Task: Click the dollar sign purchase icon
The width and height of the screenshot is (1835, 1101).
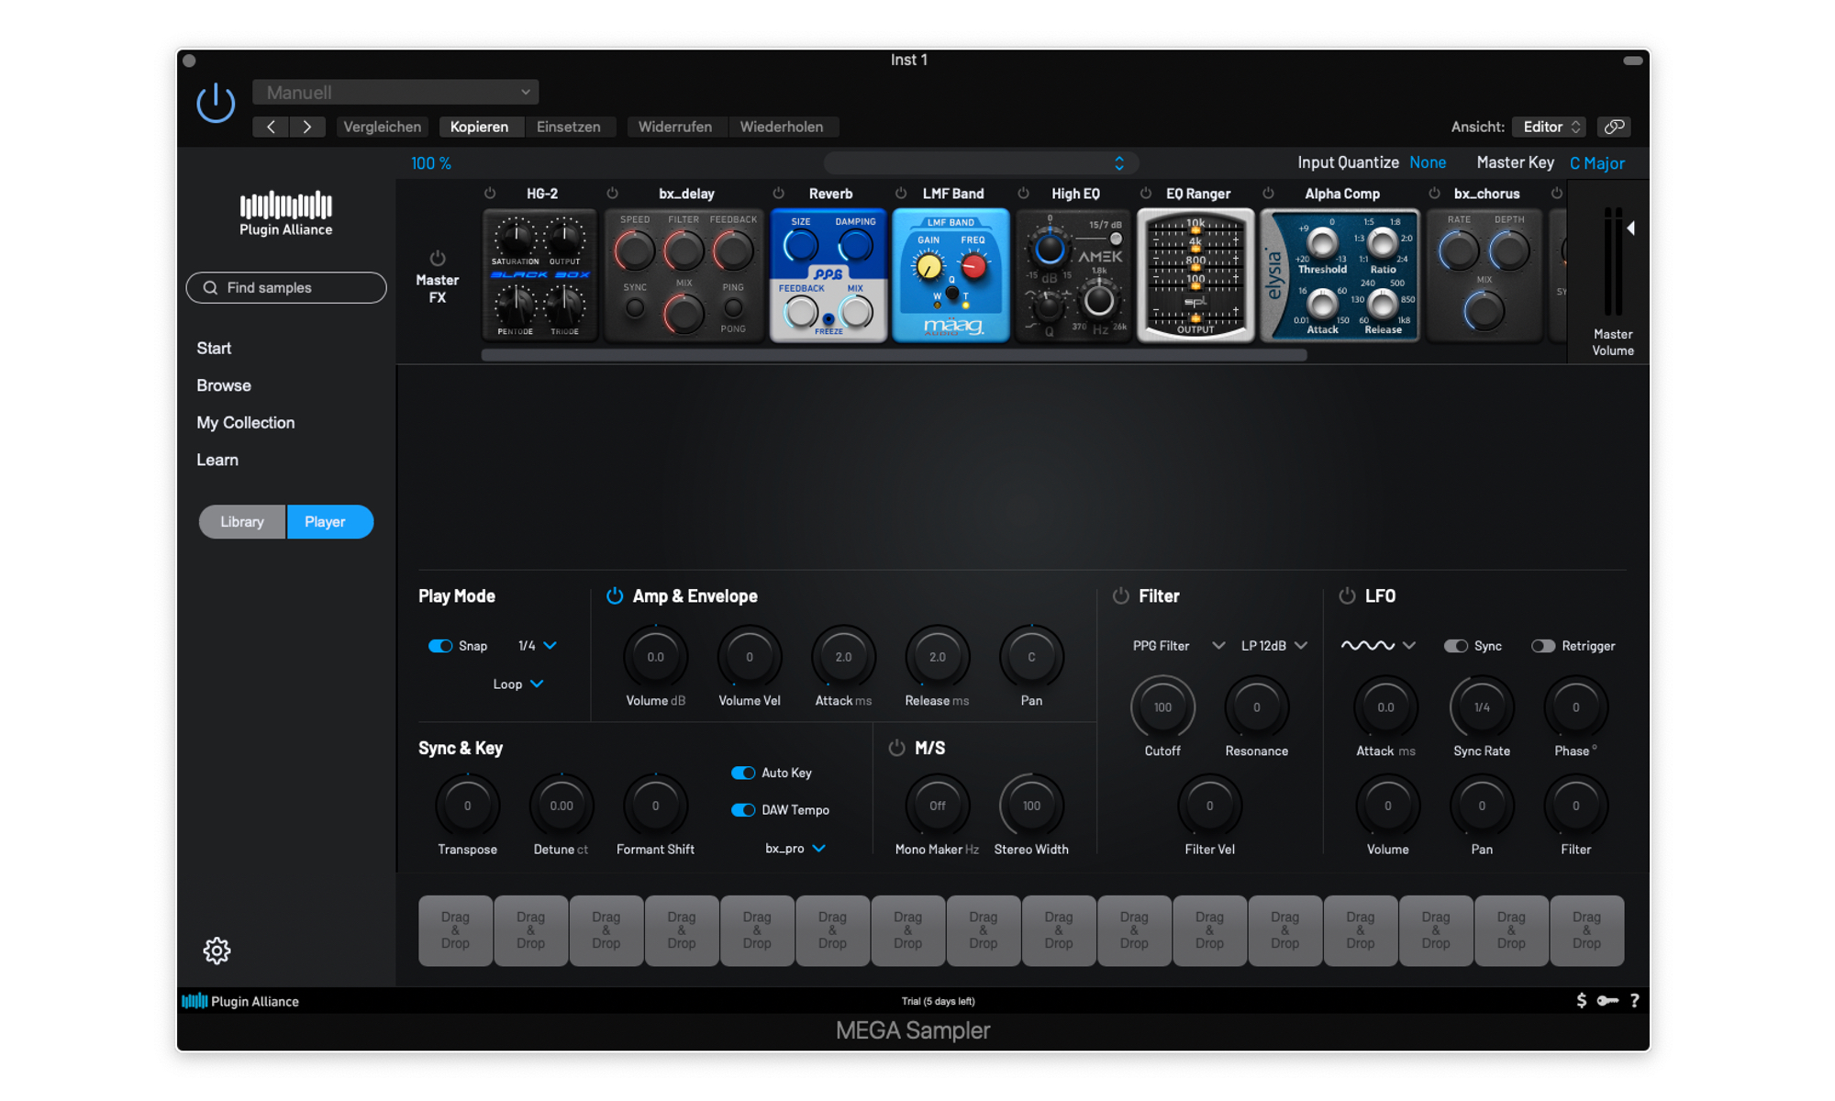Action: 1581,1001
